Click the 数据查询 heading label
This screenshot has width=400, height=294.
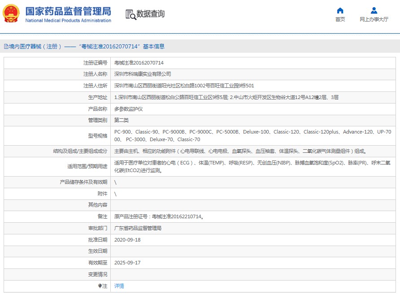[151, 14]
